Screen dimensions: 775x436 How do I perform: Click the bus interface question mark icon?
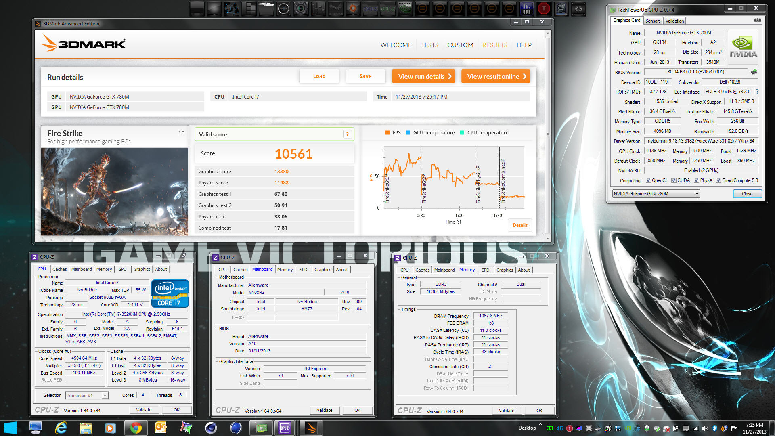coord(757,92)
